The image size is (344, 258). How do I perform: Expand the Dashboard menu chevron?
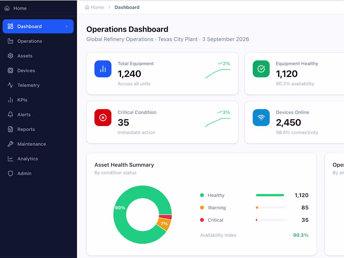[67, 26]
